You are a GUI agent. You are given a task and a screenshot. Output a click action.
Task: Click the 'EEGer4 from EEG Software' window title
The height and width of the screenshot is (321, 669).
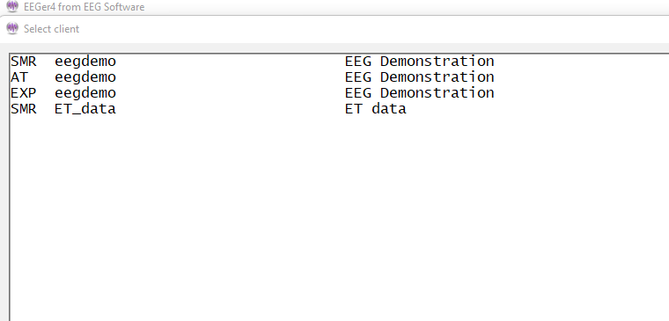pos(84,7)
